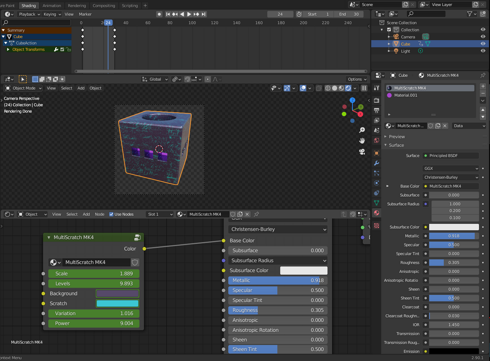
Task: Open the Particles properties tab
Action: [x=376, y=173]
